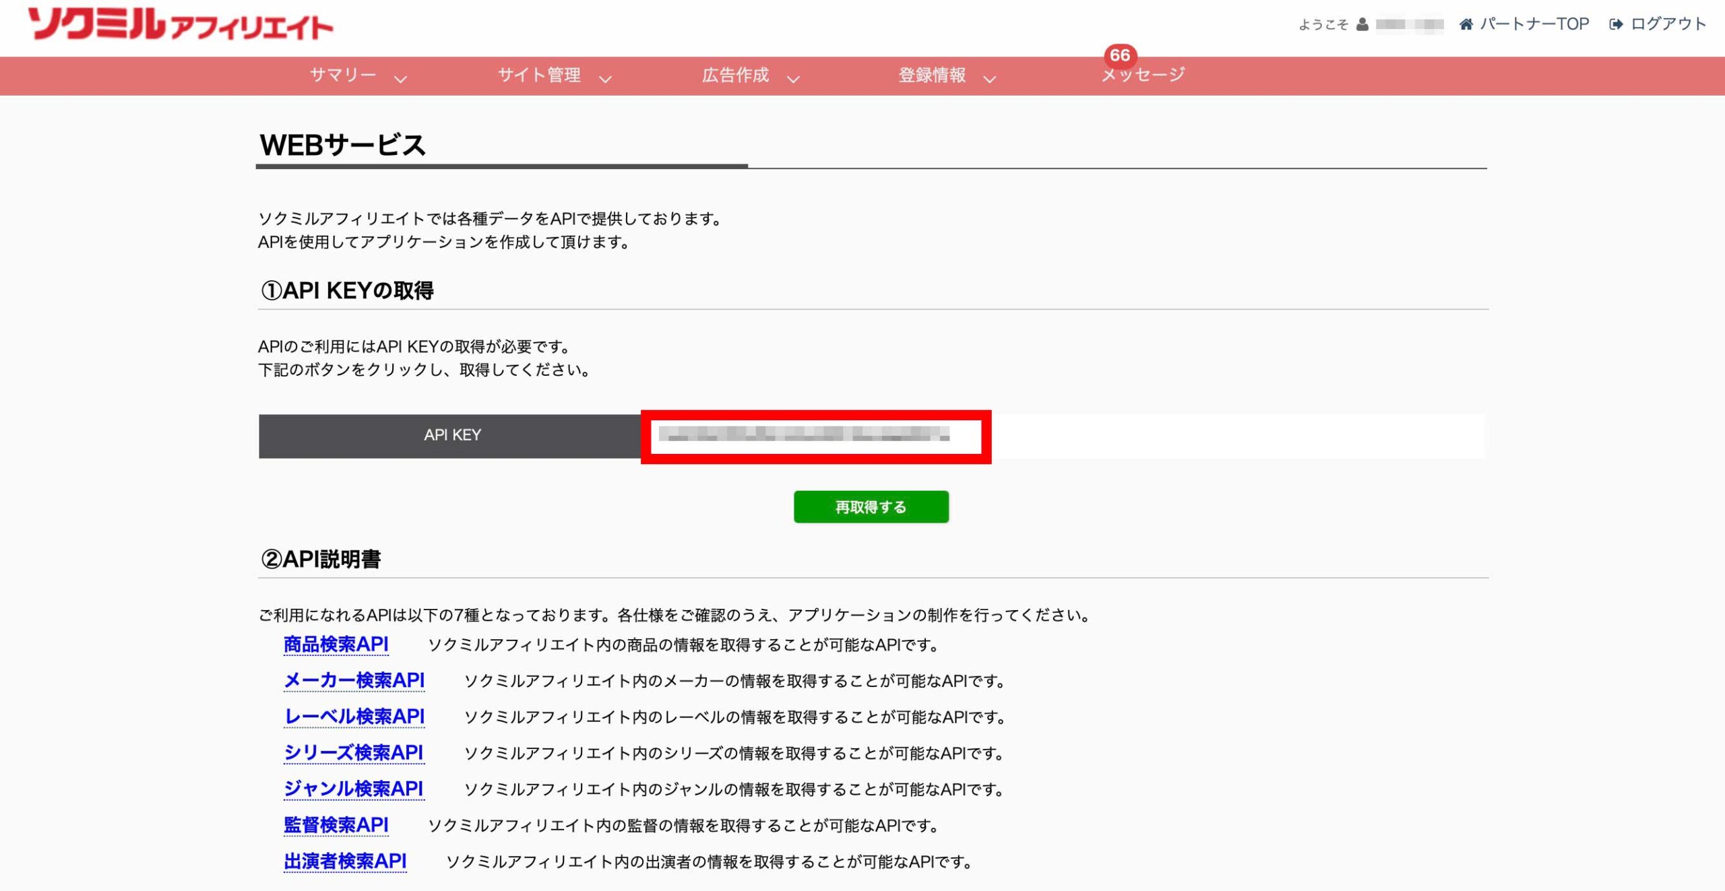
Task: Click the green 再取得する button
Action: pos(871,506)
